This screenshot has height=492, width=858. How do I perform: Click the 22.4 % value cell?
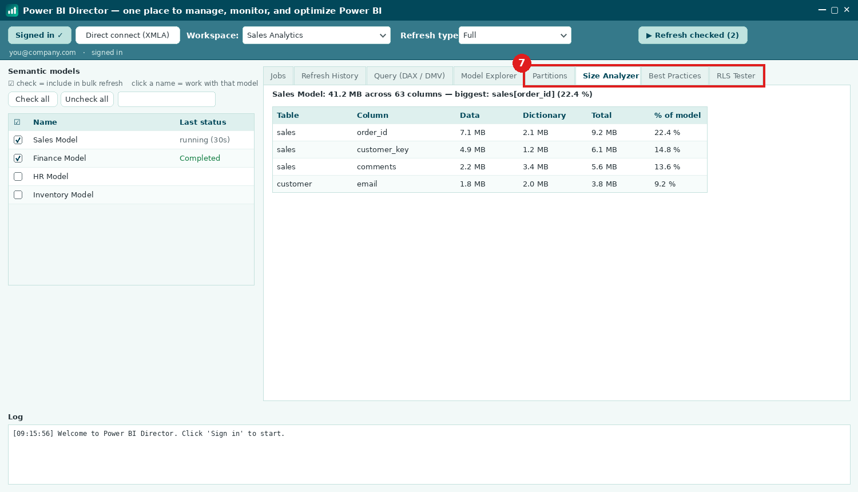667,132
